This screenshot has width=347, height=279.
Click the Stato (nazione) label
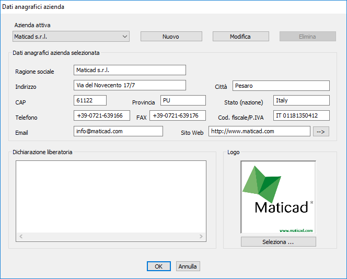tap(244, 102)
